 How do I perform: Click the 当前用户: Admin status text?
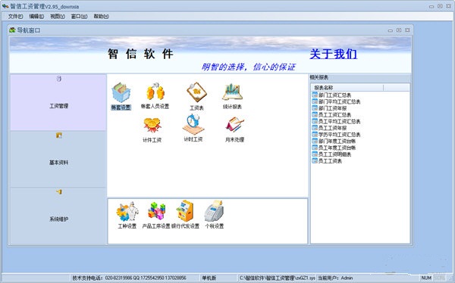[335, 278]
